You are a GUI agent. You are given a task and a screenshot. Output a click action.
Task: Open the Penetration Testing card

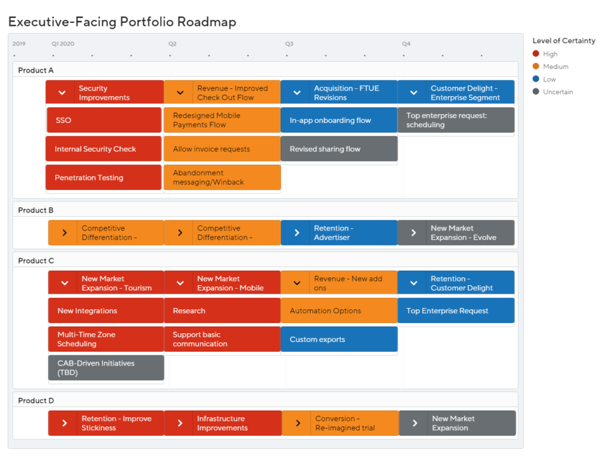[104, 178]
